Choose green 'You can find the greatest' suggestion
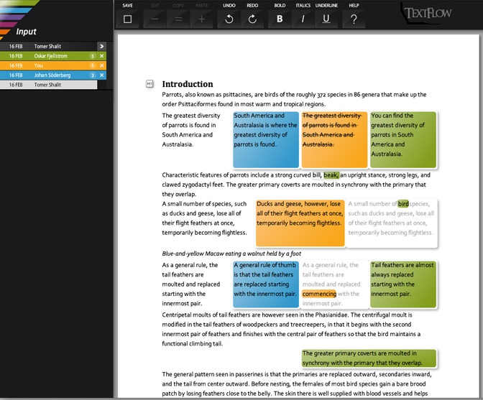483x400 pixels. coord(403,140)
